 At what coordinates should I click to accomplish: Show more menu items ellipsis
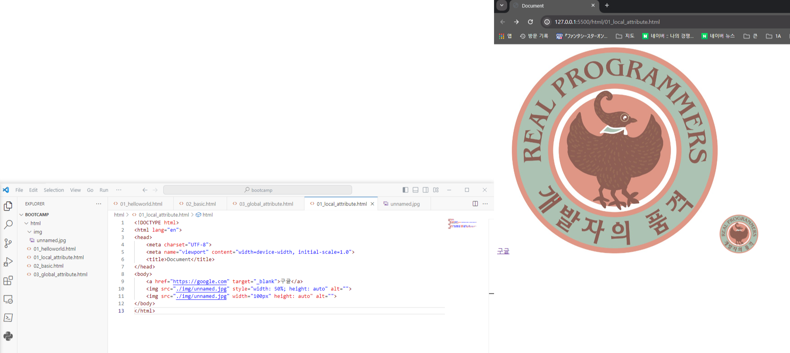tap(119, 190)
